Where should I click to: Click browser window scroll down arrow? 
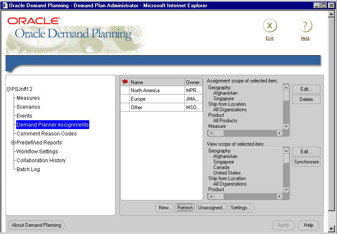pyautogui.click(x=331, y=228)
